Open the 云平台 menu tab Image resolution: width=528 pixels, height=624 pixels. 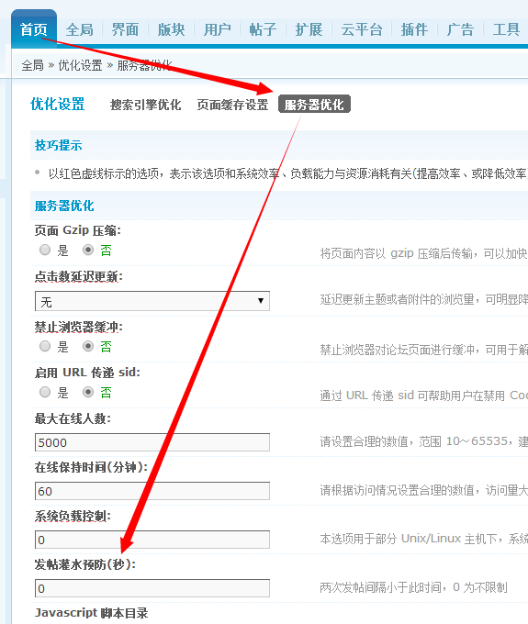tap(362, 29)
